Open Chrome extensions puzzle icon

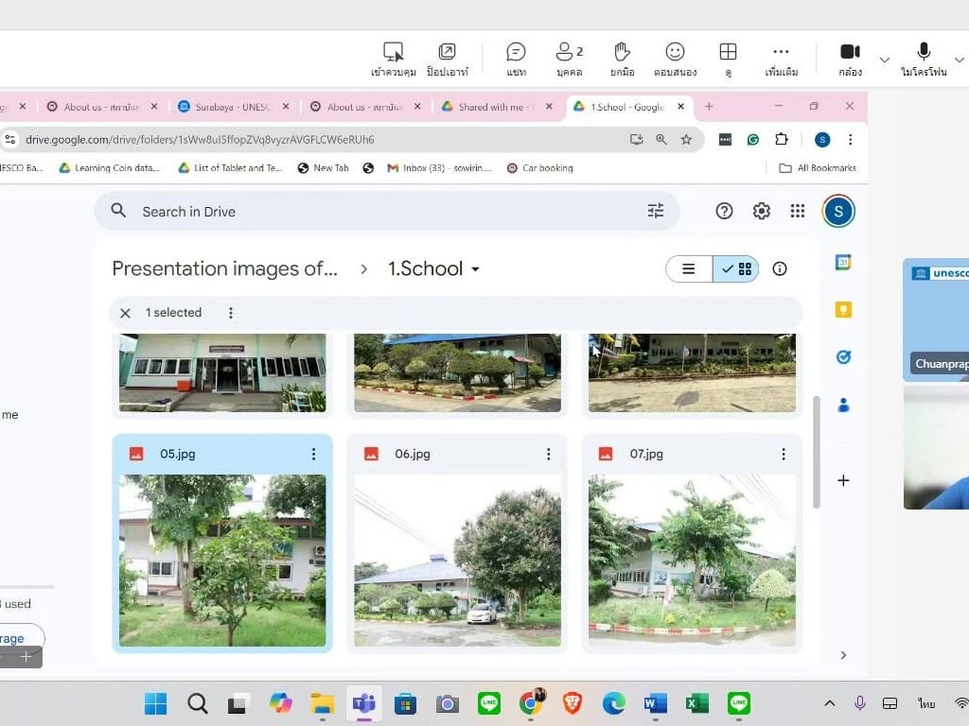pos(782,140)
